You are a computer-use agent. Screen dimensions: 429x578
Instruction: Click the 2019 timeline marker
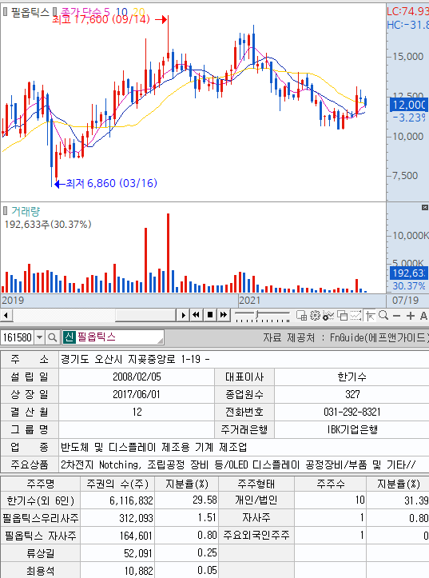pyautogui.click(x=13, y=300)
